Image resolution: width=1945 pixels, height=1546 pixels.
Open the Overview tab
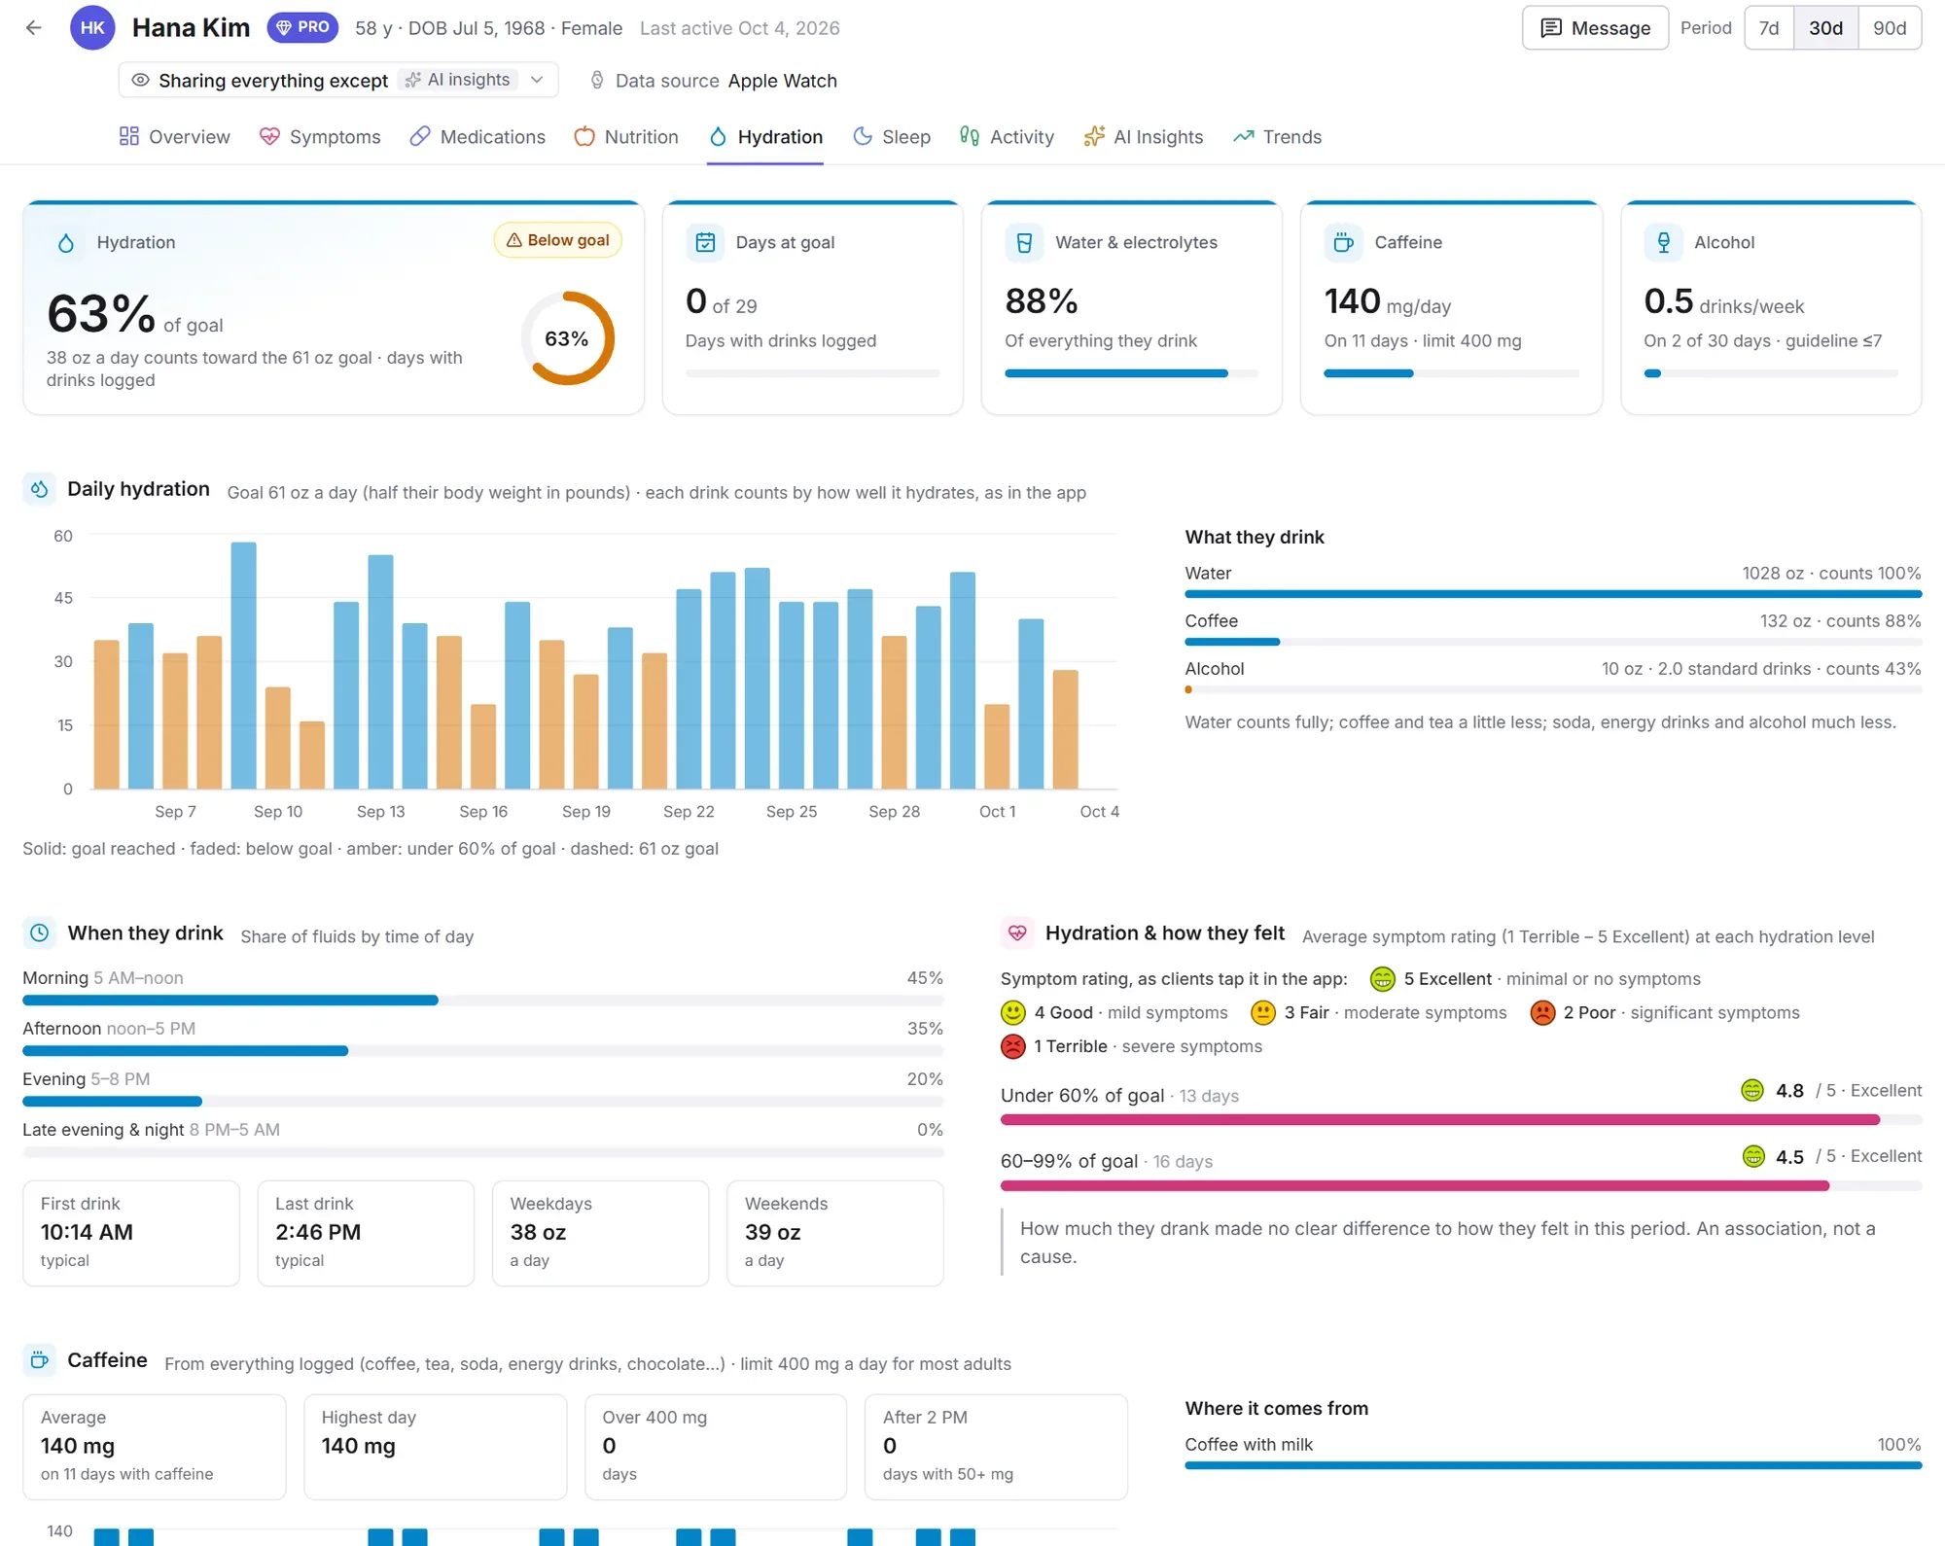(x=175, y=137)
